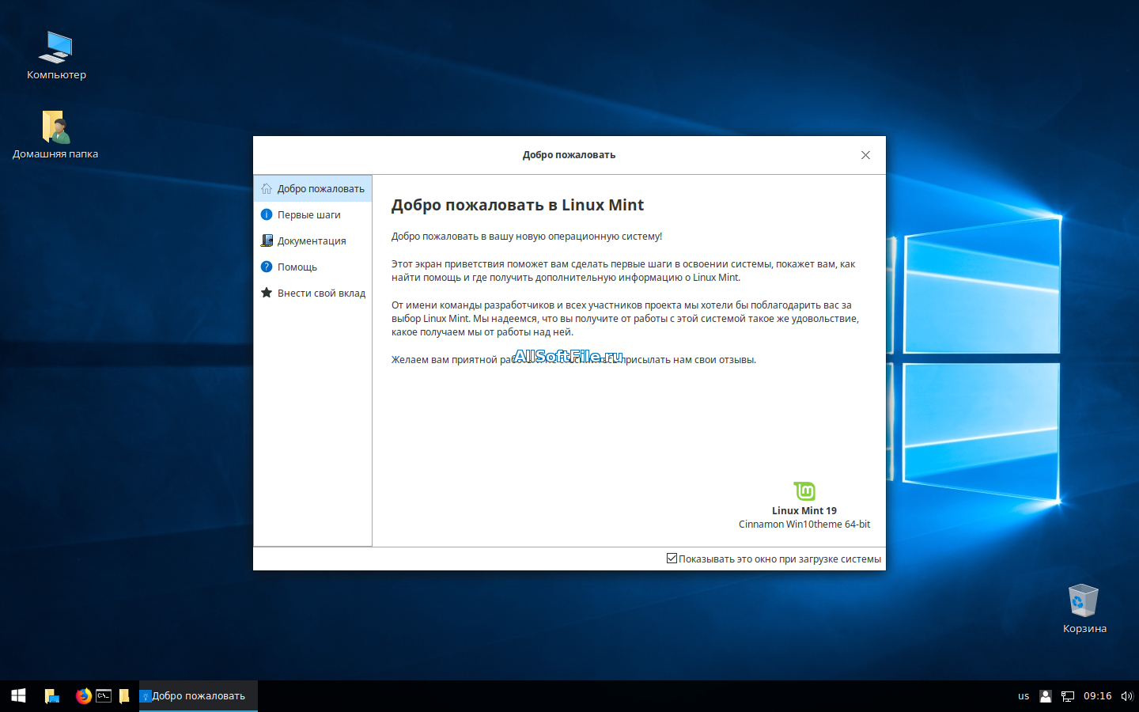Open the 'Документация' section
The width and height of the screenshot is (1139, 712).
[313, 240]
